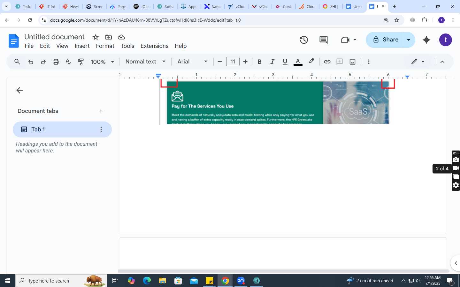The width and height of the screenshot is (460, 287).
Task: Click the Chrome extensions puzzle icon
Action: (425, 20)
